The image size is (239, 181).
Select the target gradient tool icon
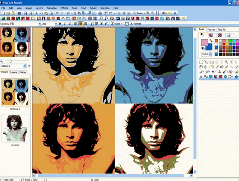click(225, 77)
